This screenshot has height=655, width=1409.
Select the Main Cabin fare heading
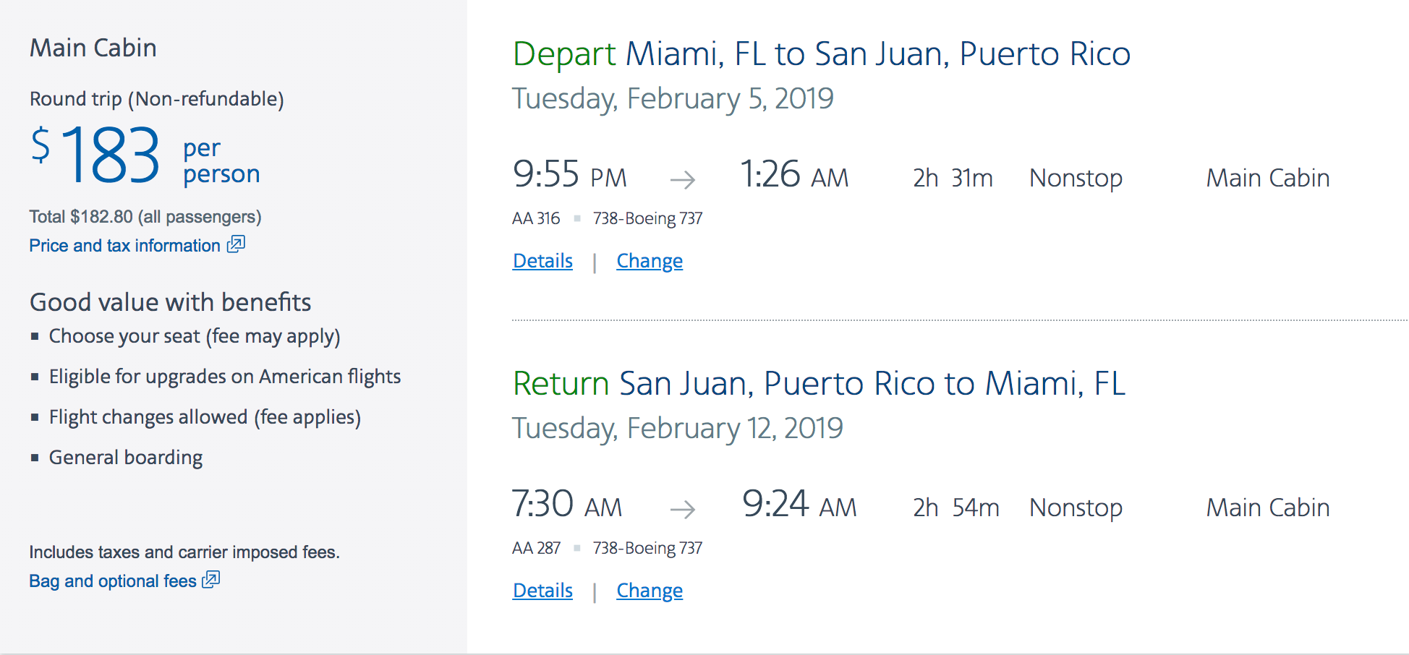pos(93,48)
